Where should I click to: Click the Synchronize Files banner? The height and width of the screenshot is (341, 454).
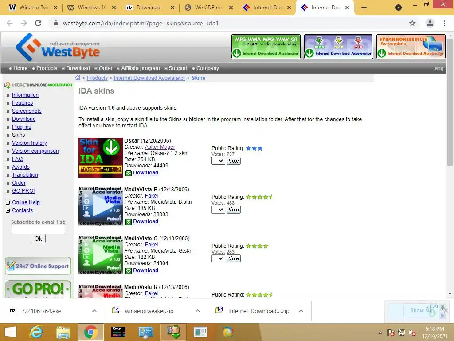pyautogui.click(x=411, y=47)
